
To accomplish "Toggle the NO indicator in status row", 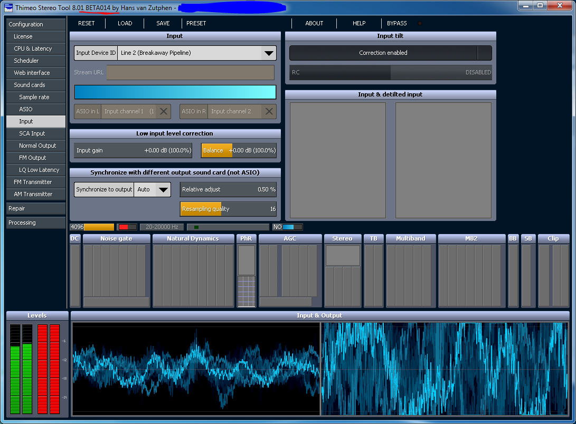I will (288, 227).
